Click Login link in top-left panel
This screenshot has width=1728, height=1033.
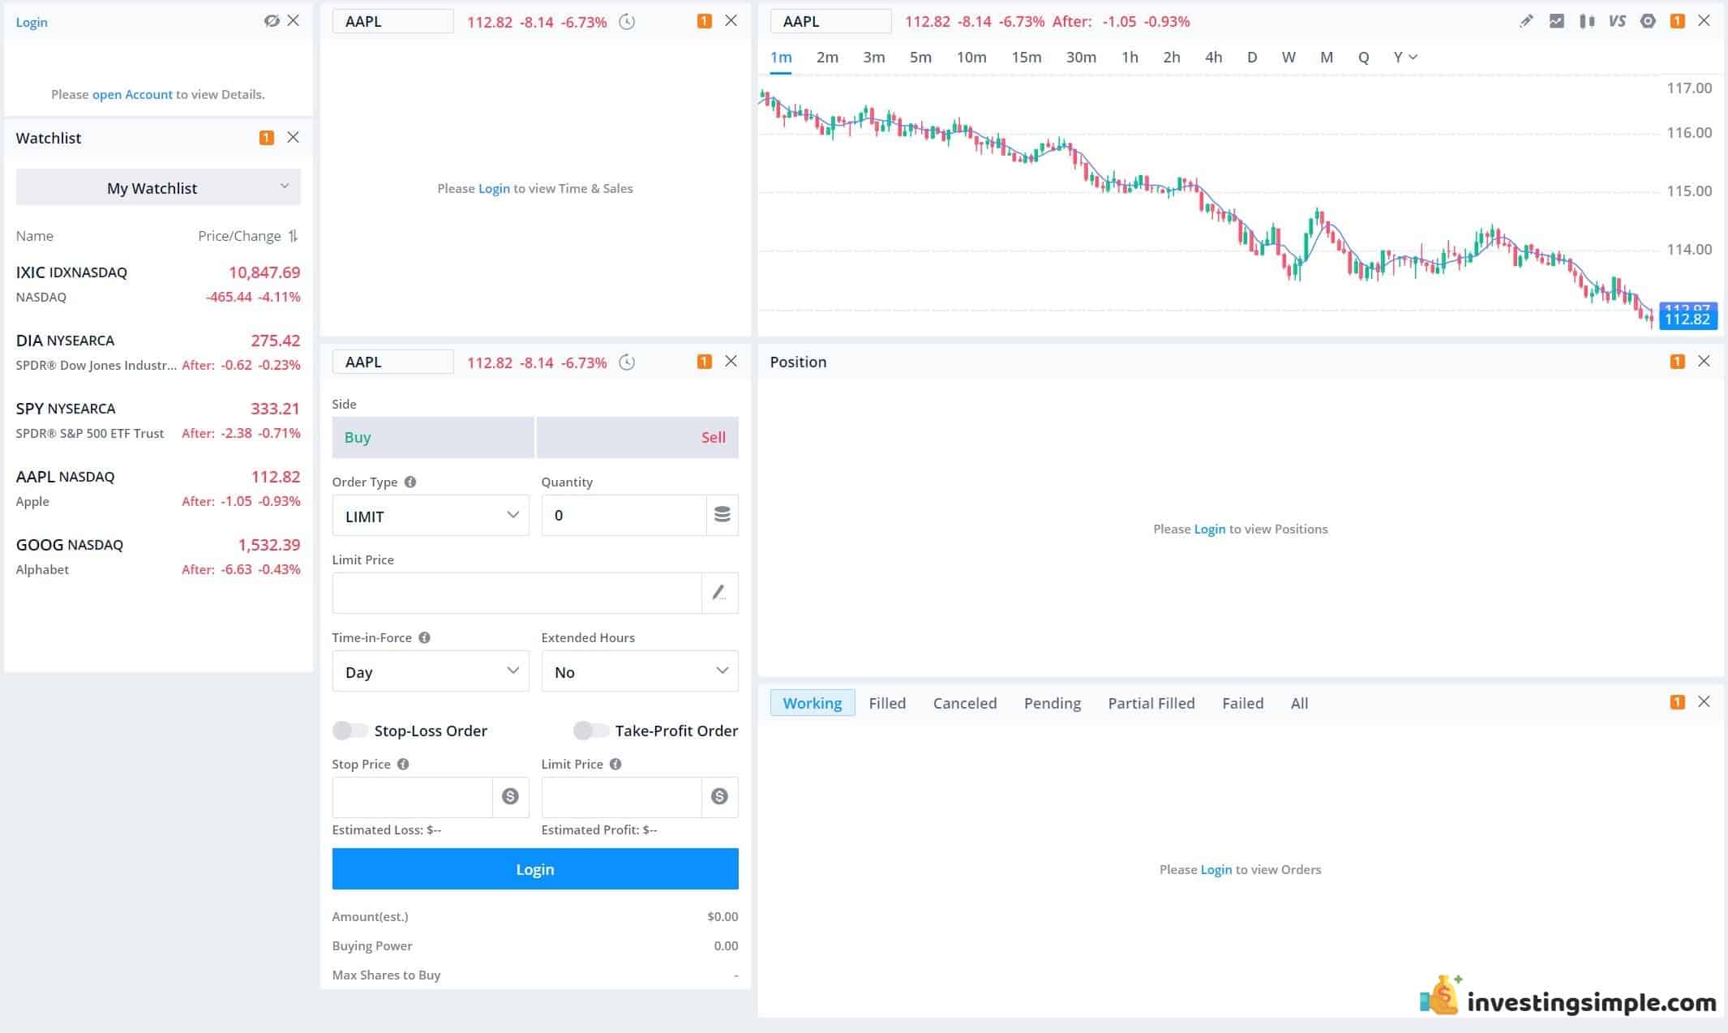(32, 22)
